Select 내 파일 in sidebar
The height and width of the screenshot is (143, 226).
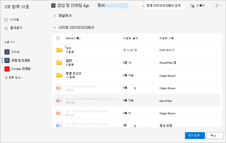click(14, 20)
